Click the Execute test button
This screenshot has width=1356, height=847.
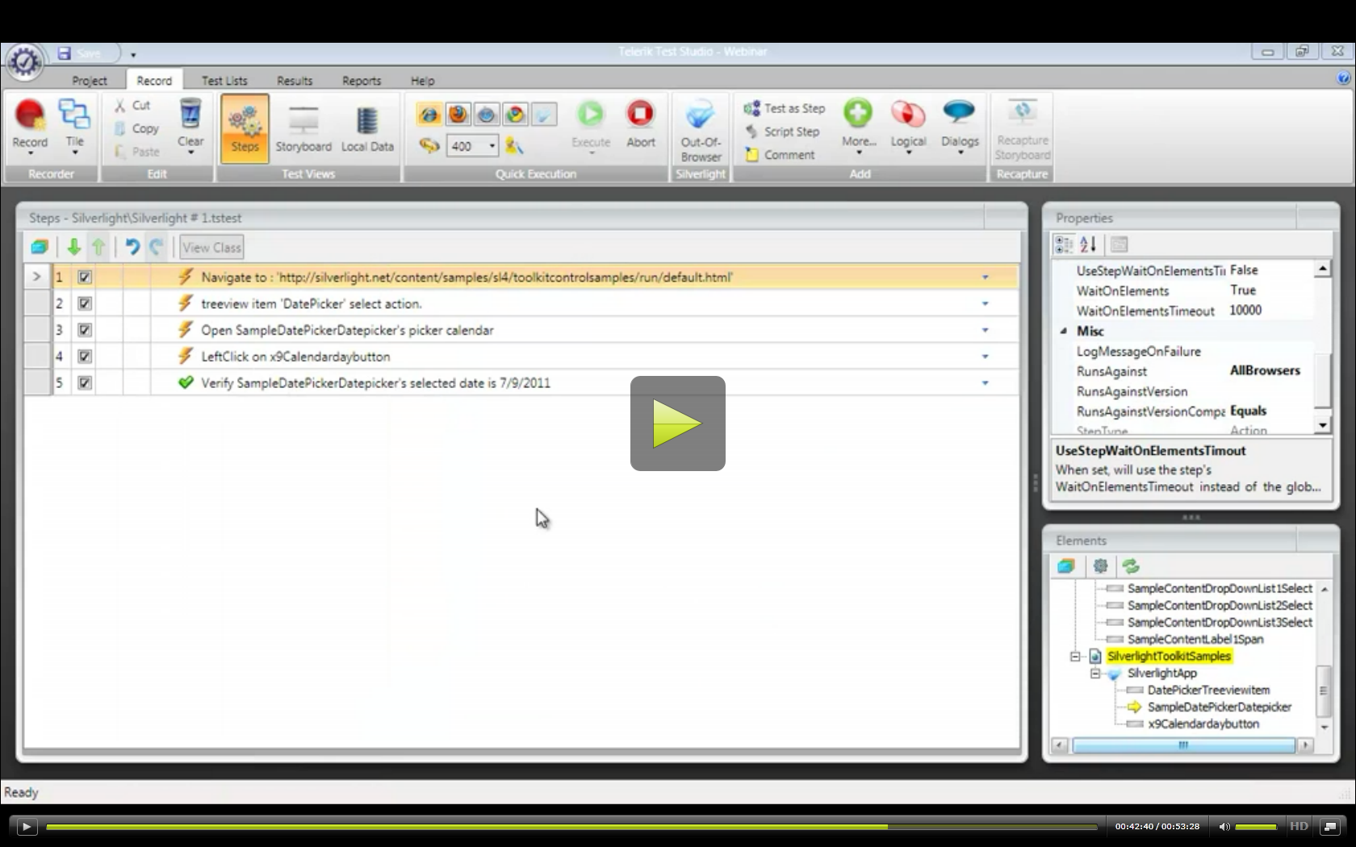pyautogui.click(x=591, y=125)
